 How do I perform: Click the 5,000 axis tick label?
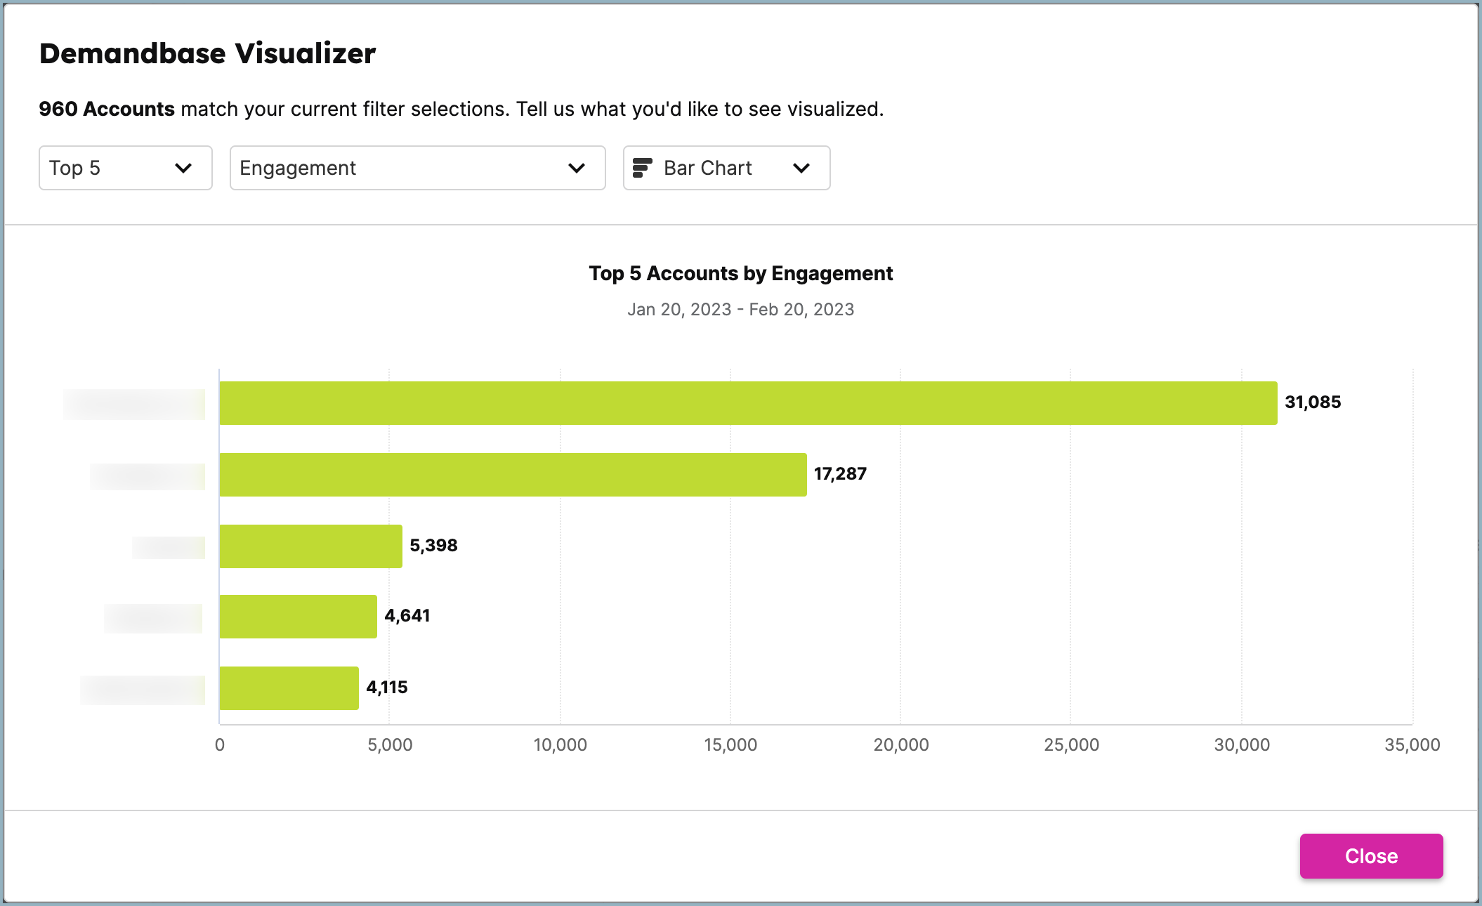pyautogui.click(x=390, y=745)
